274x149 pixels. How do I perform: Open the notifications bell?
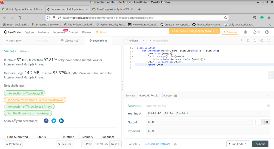point(246,32)
